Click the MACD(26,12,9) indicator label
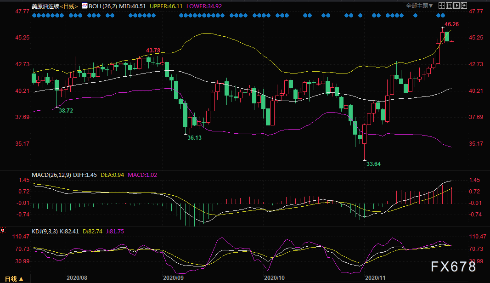This screenshot has width=490, height=283. [x=51, y=175]
